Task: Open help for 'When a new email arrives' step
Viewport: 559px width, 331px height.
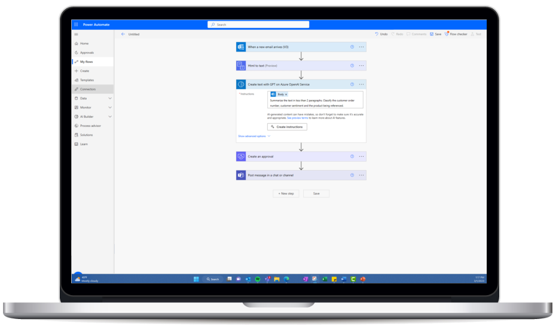Action: click(352, 47)
